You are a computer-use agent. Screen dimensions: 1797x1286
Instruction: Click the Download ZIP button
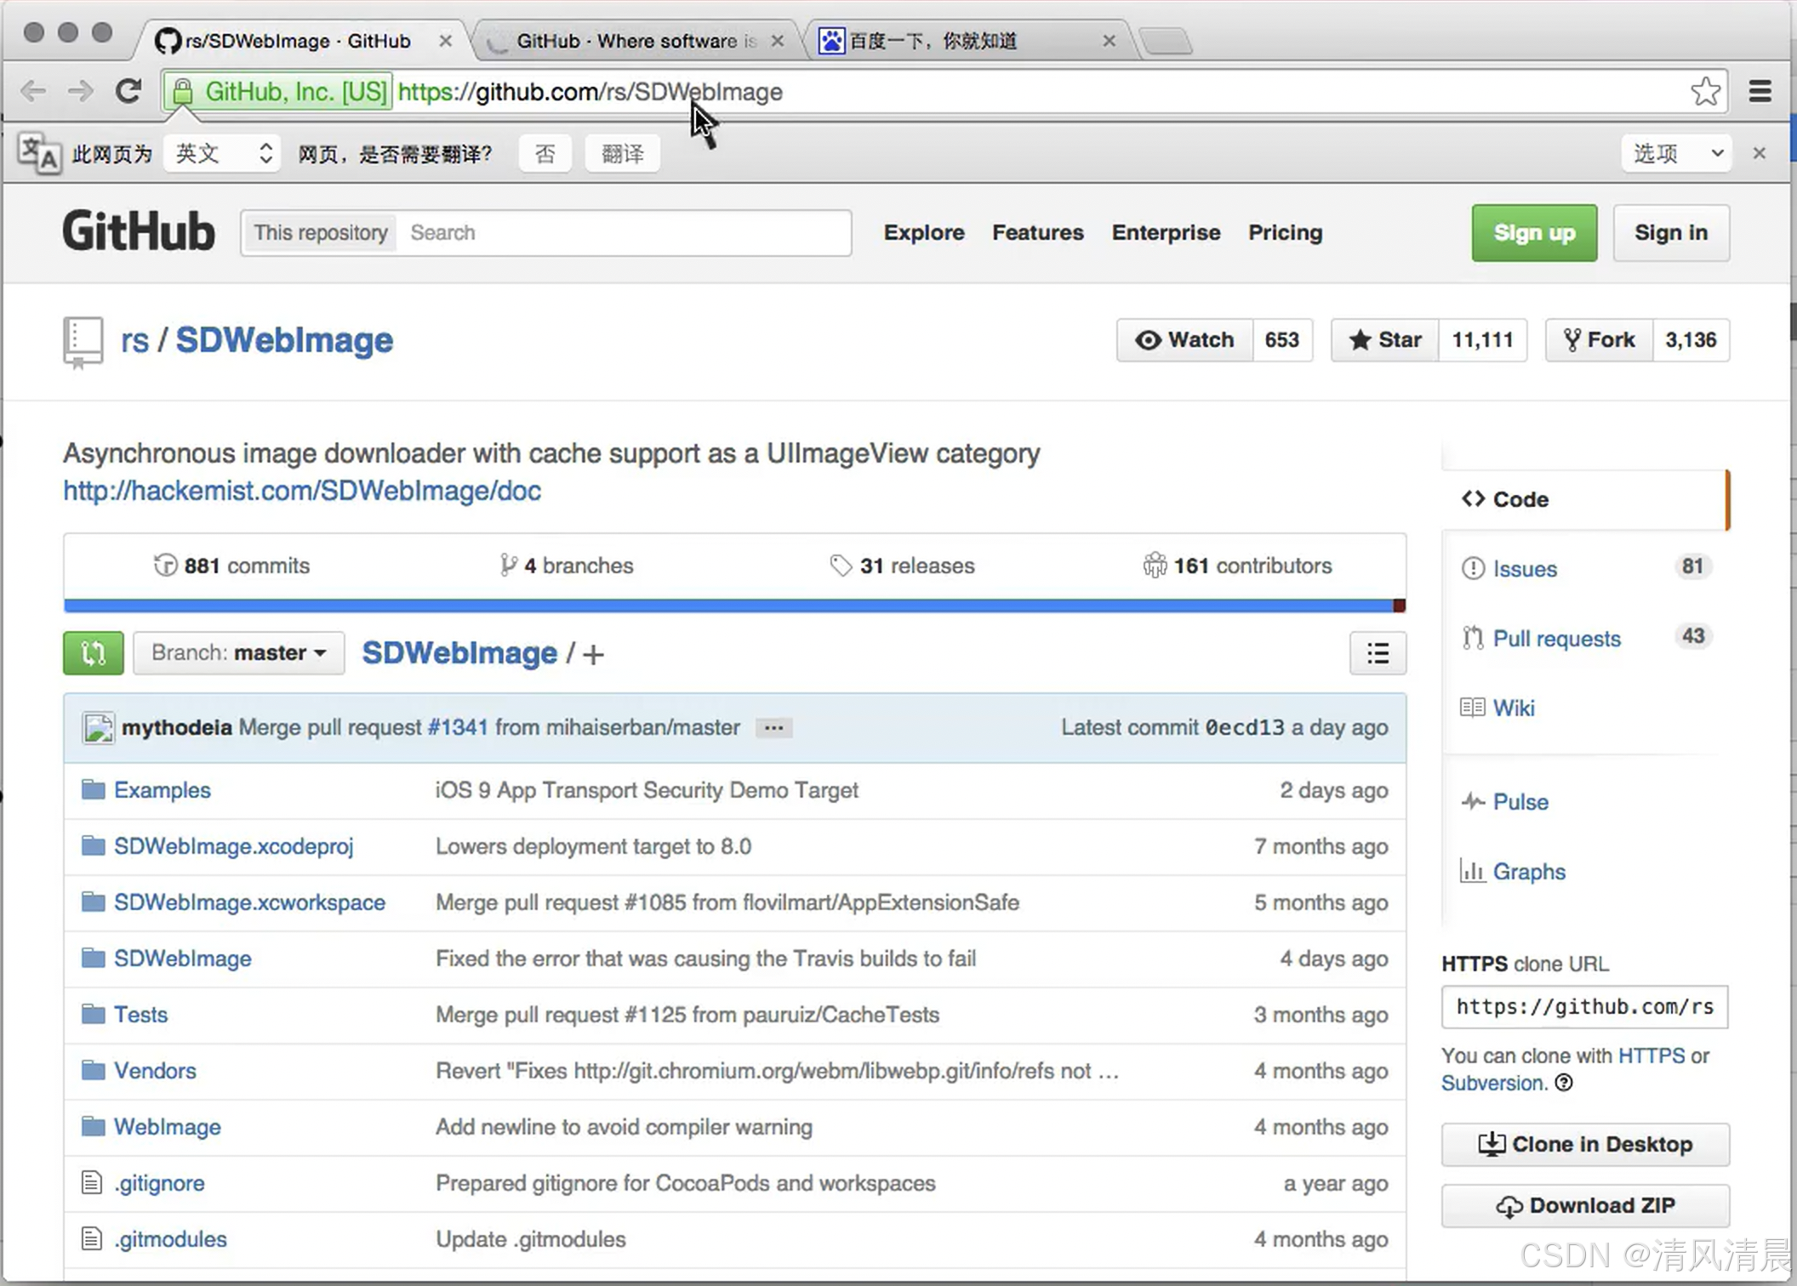tap(1584, 1206)
